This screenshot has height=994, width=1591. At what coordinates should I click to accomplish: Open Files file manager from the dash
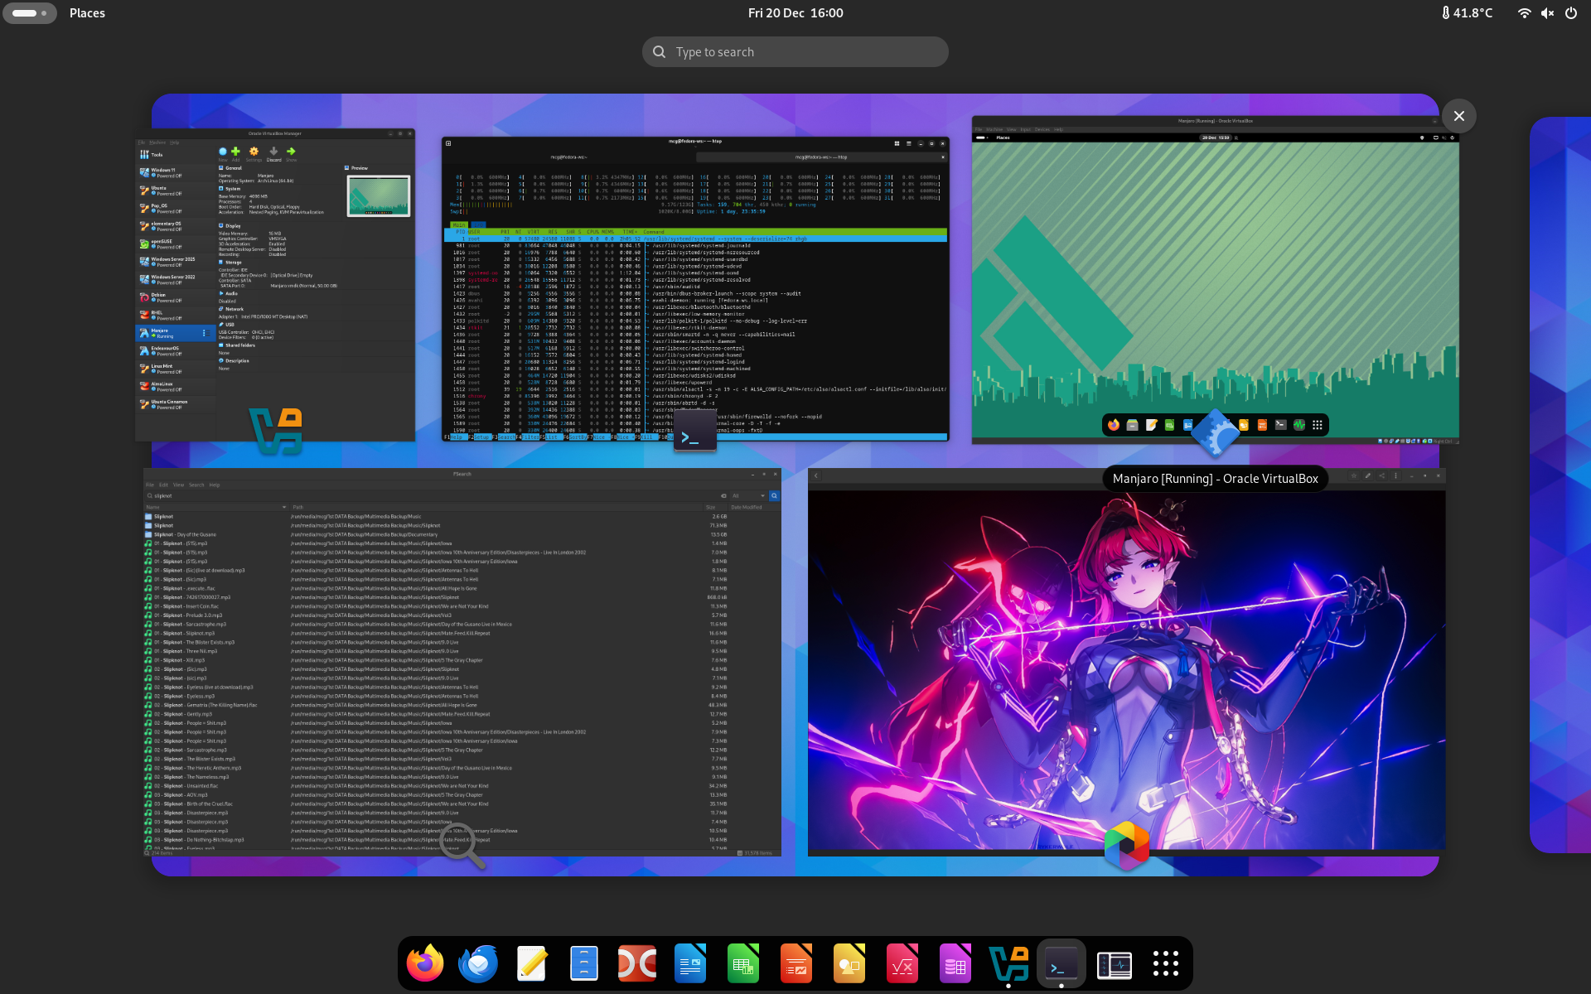584,963
